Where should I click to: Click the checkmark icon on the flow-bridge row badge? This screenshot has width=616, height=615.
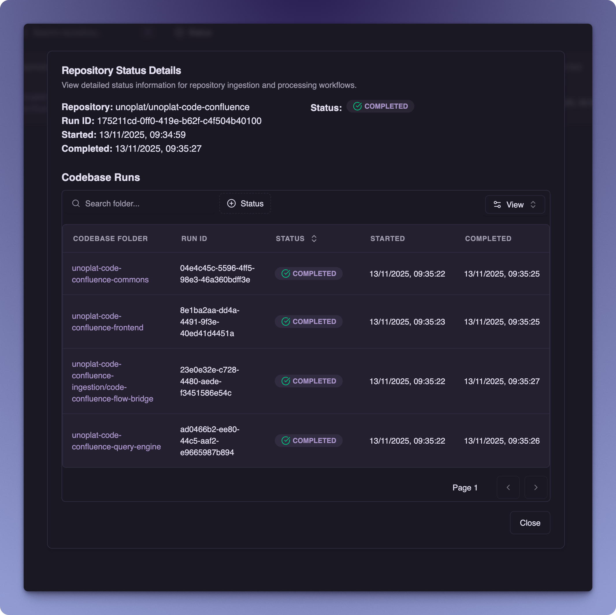(286, 381)
